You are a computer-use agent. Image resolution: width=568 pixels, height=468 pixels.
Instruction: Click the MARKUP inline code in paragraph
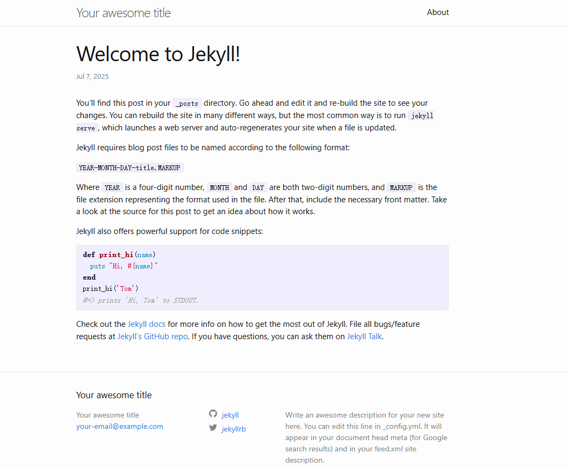coord(401,188)
